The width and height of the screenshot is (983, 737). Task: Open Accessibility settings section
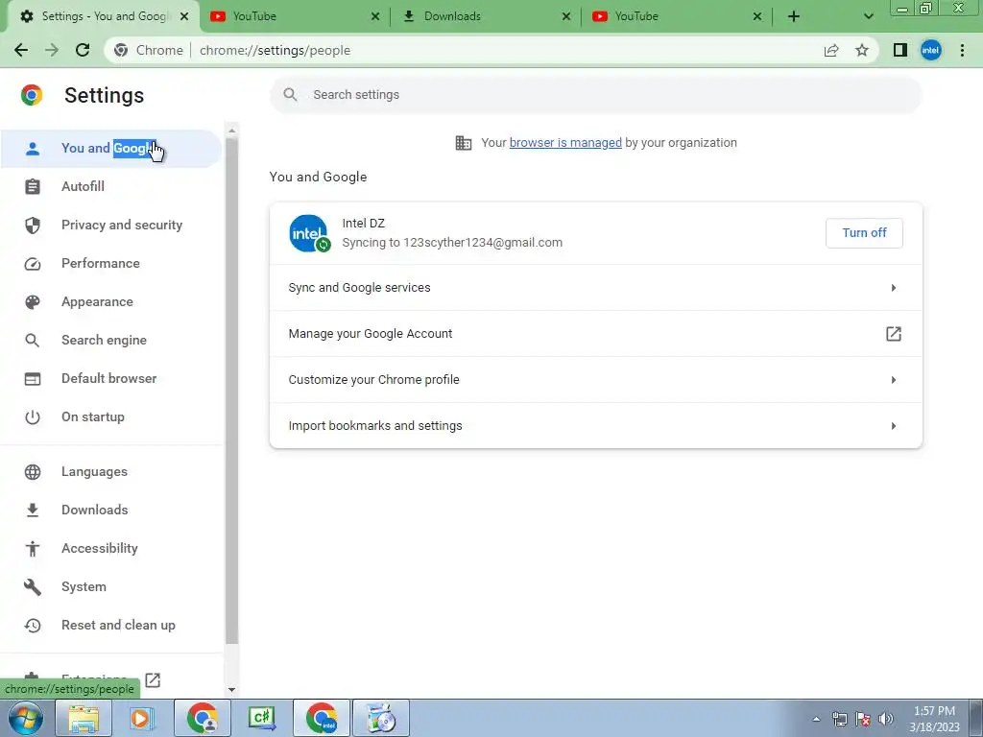point(111,548)
